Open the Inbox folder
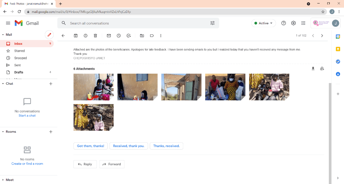The height and width of the screenshot is (184, 344). click(x=27, y=43)
